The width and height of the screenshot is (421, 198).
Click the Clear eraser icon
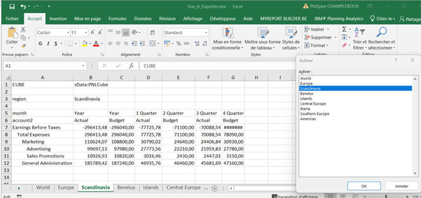[344, 45]
